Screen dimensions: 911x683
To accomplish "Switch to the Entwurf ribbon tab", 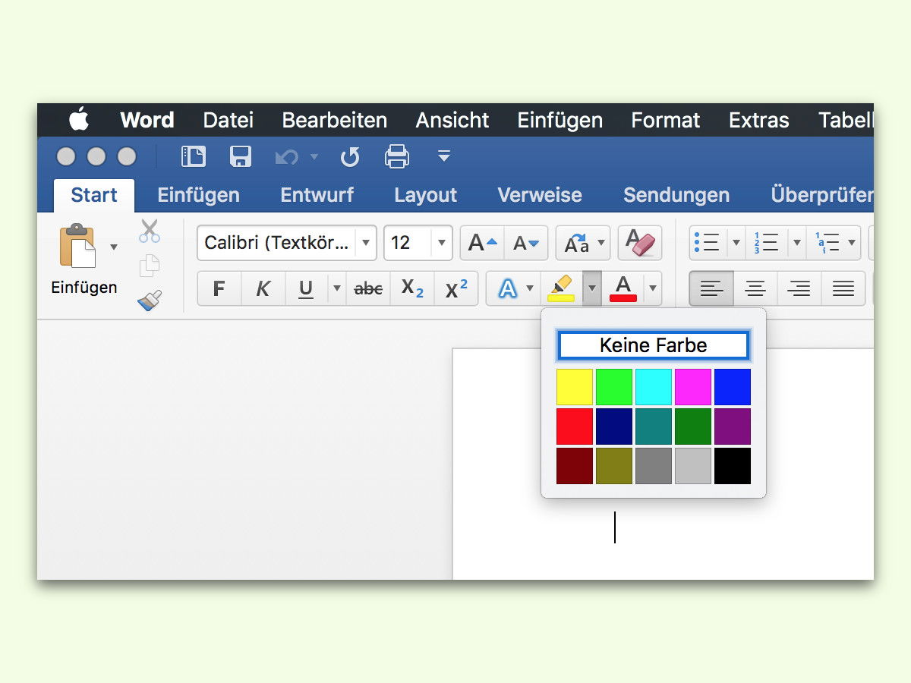I will [x=317, y=195].
